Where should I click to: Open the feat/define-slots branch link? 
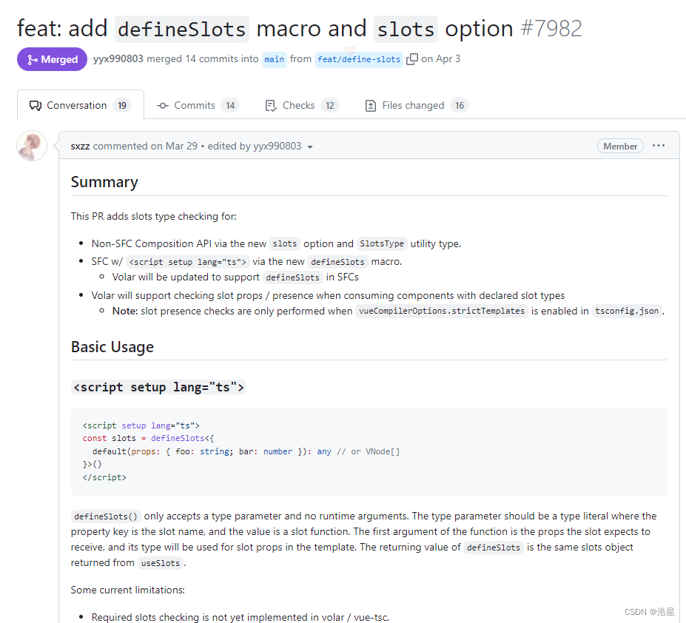(x=359, y=59)
